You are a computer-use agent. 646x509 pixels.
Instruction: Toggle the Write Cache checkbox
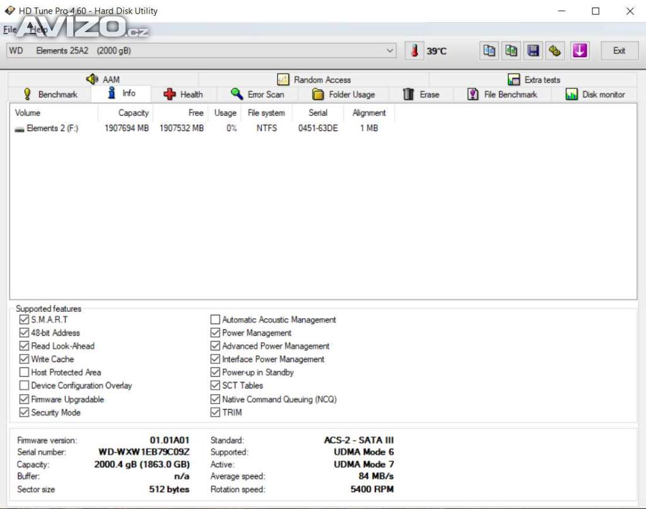24,359
